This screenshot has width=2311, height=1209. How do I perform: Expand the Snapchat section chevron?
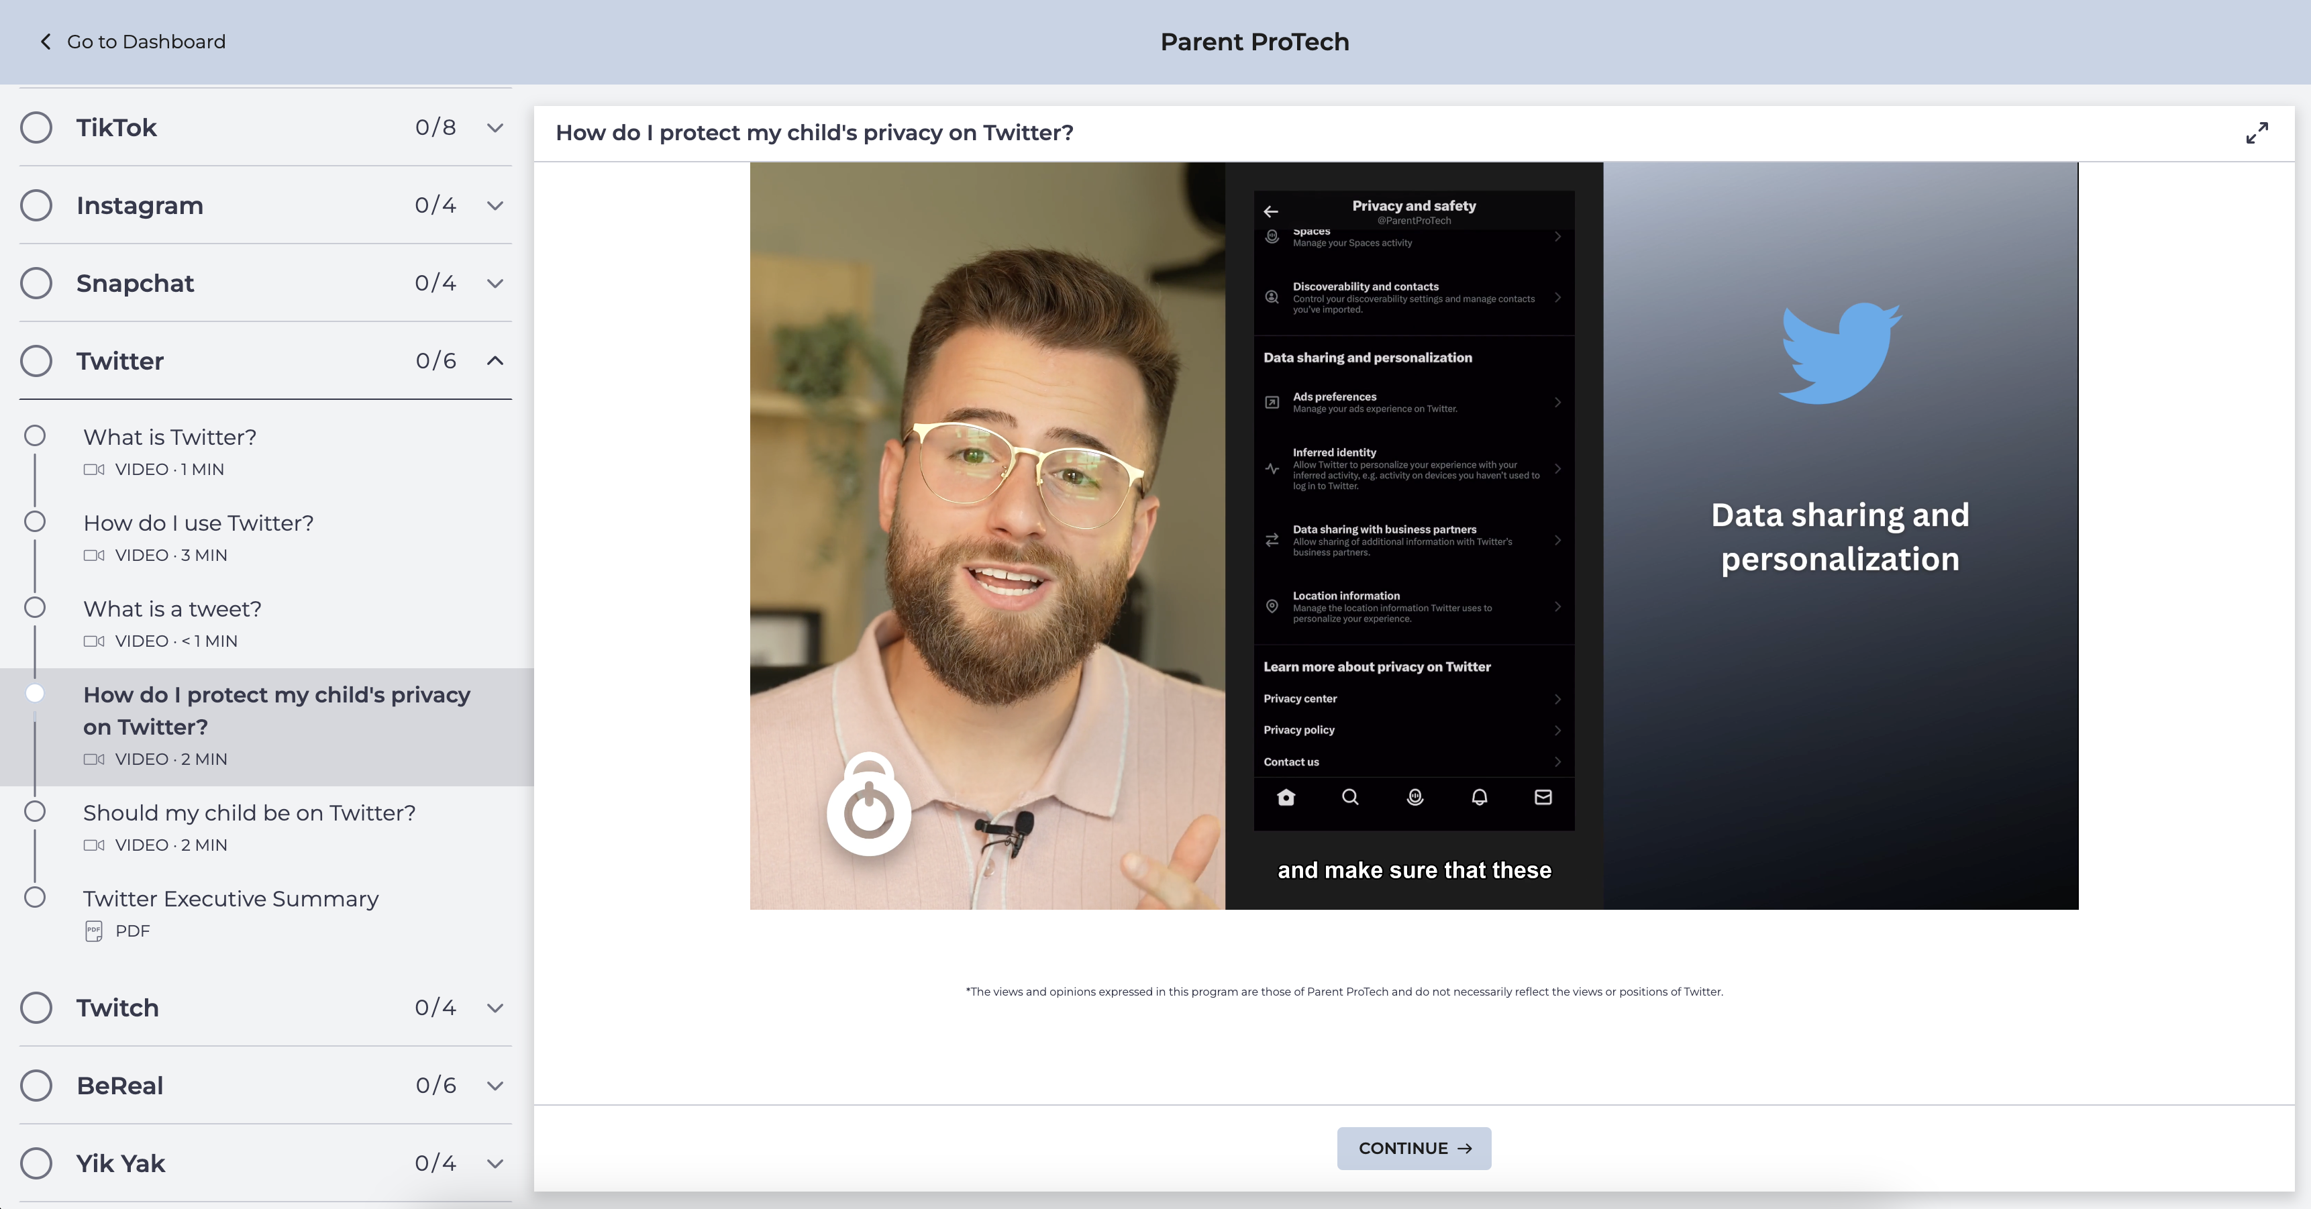click(495, 283)
